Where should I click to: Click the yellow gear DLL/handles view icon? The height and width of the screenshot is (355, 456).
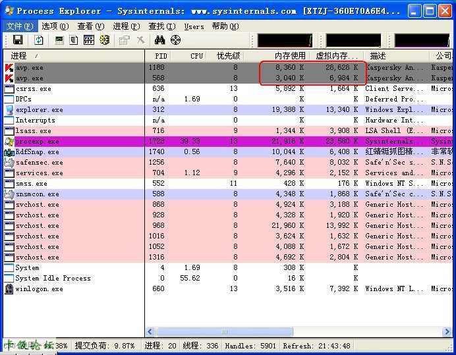[105, 40]
